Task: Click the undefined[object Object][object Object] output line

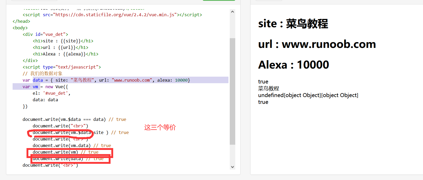Action: 308,95
